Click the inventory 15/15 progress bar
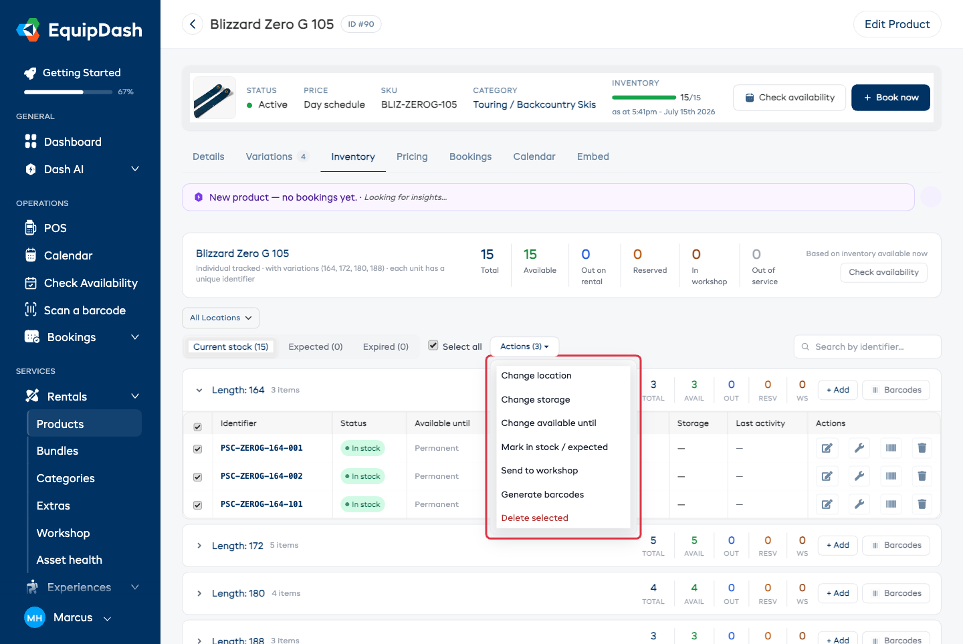This screenshot has height=644, width=963. point(644,98)
